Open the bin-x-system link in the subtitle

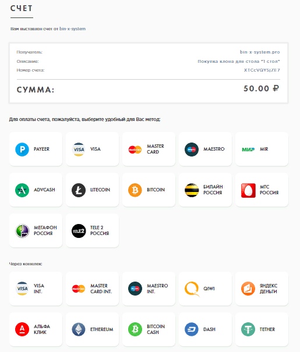click(x=72, y=29)
